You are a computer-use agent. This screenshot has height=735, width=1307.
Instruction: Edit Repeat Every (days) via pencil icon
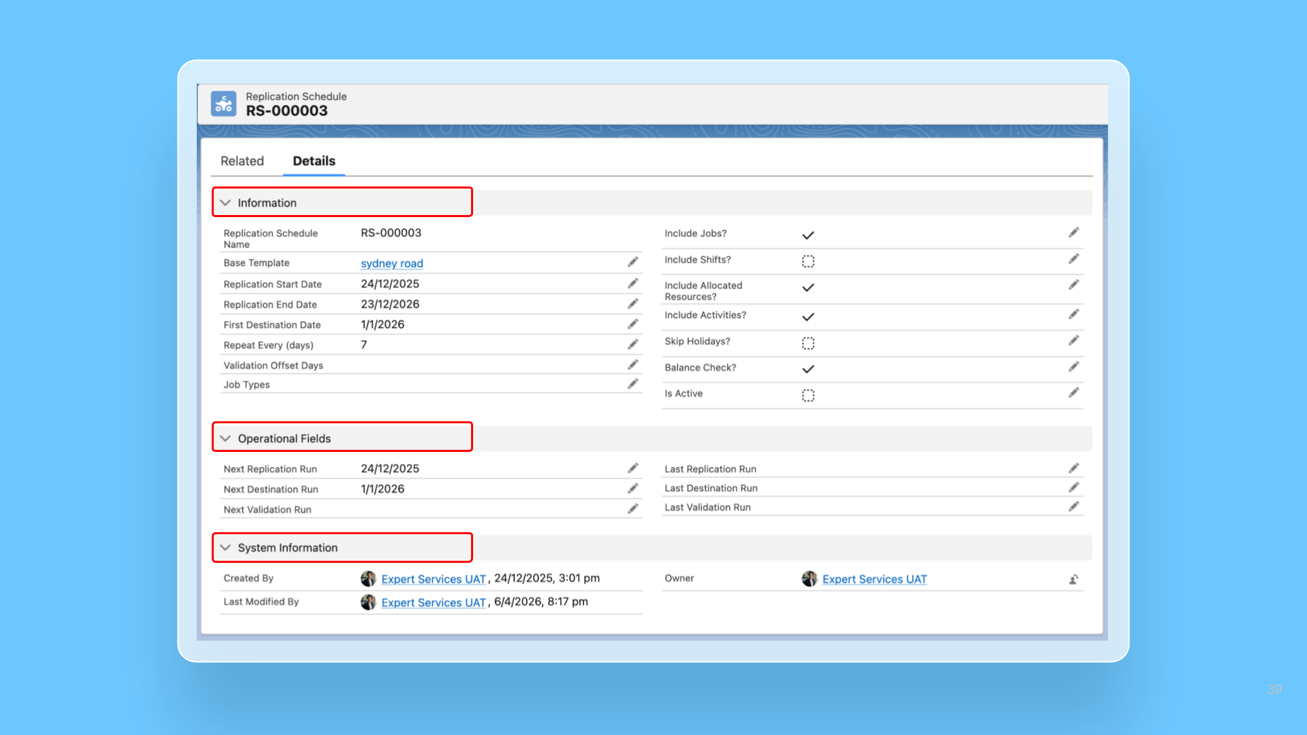(632, 344)
